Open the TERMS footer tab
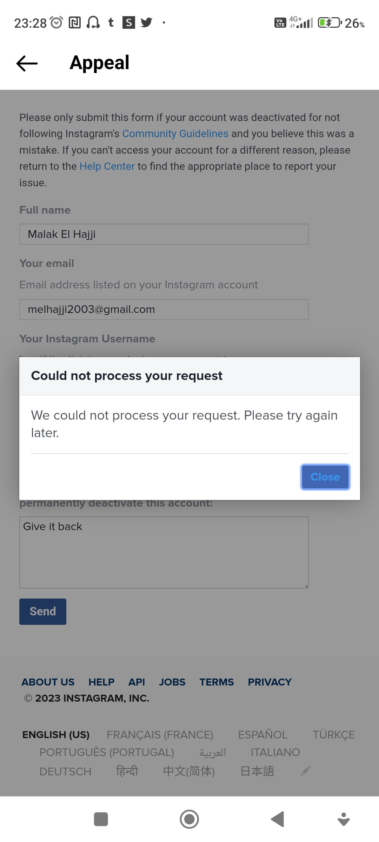Image resolution: width=379 pixels, height=842 pixels. pos(217,682)
